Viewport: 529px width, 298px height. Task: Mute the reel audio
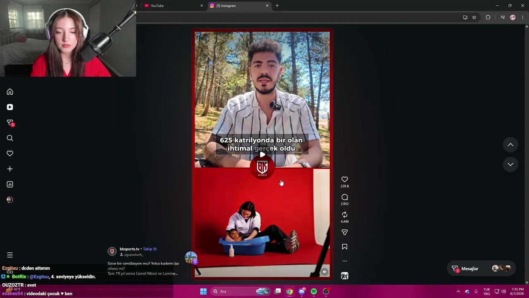point(324,272)
